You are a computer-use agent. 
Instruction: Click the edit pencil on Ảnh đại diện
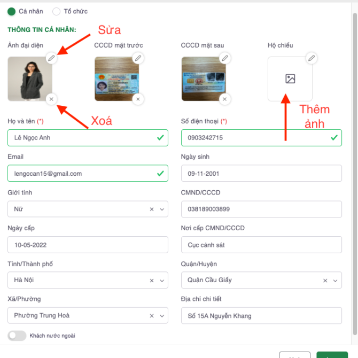click(51, 58)
